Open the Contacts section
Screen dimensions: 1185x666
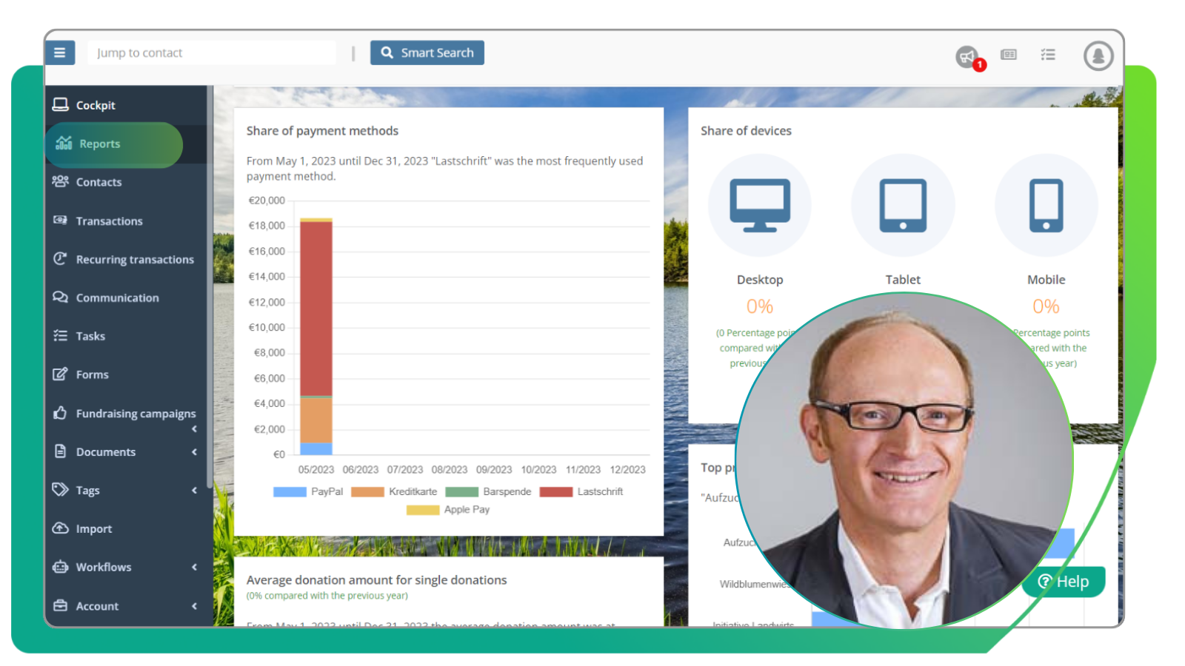click(99, 182)
